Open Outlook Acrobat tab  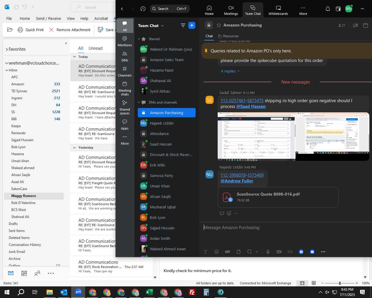(x=101, y=18)
